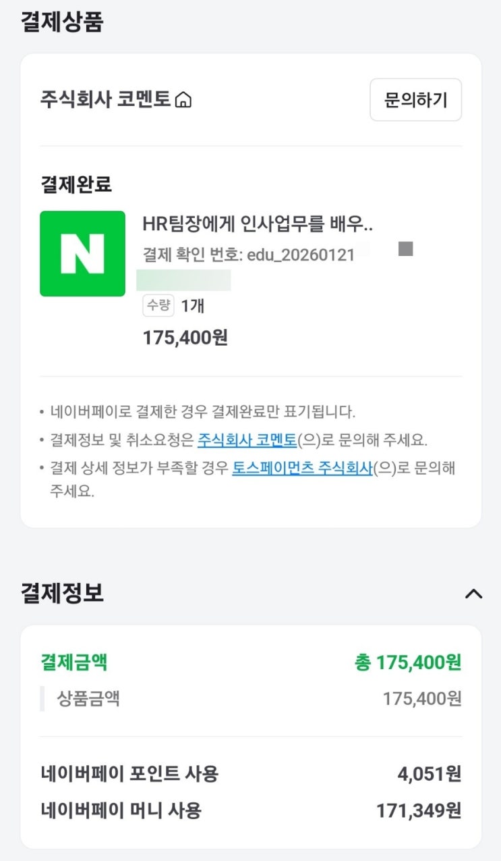Click the 수량 quantity badge

click(158, 305)
